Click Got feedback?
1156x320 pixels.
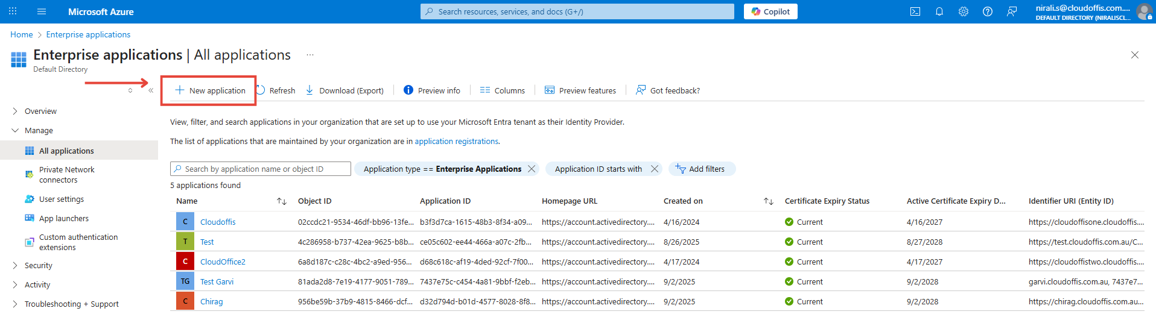[x=668, y=90]
